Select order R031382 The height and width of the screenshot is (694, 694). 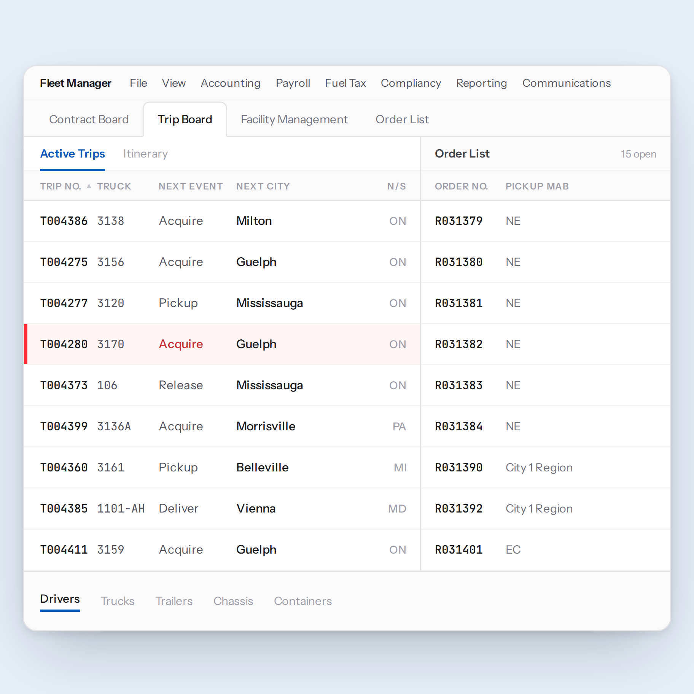(546, 344)
